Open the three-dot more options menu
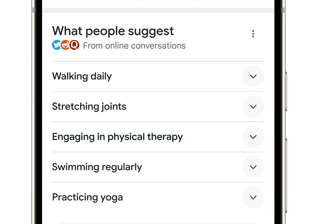Image resolution: width=312 pixels, height=224 pixels. 253,34
